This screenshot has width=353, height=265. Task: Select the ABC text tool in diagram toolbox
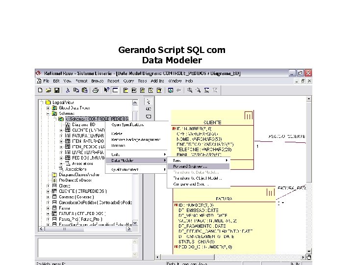pyautogui.click(x=148, y=109)
